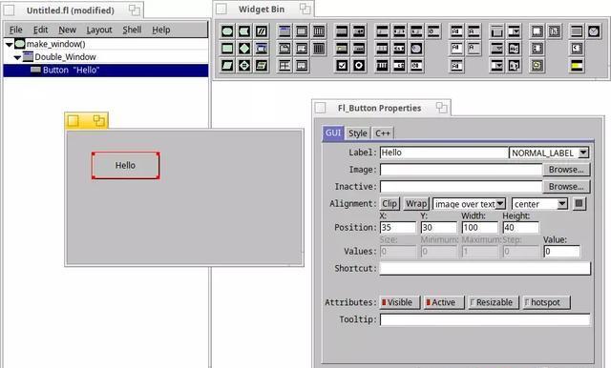Open the NORMAL_LABEL type dropdown

coord(549,153)
